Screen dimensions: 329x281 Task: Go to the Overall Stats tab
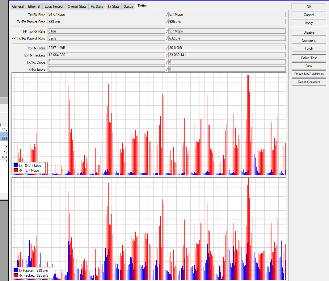77,6
